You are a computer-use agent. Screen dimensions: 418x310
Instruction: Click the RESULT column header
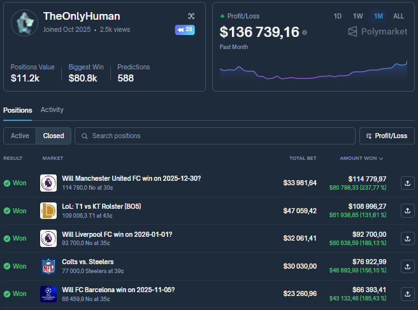click(x=13, y=159)
